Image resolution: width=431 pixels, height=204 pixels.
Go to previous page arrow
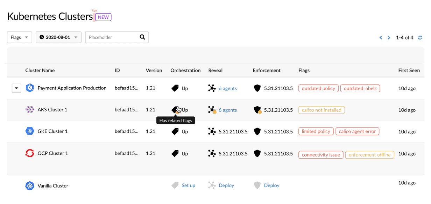pos(381,38)
